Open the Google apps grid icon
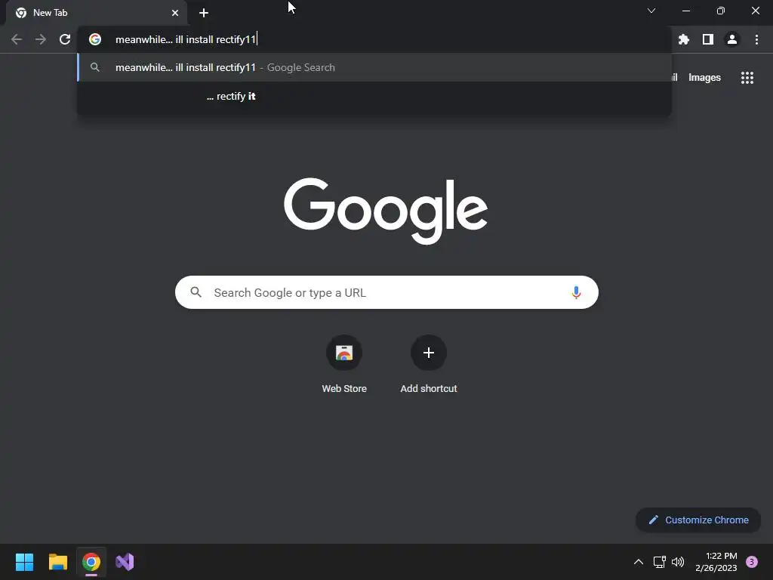 coord(747,78)
